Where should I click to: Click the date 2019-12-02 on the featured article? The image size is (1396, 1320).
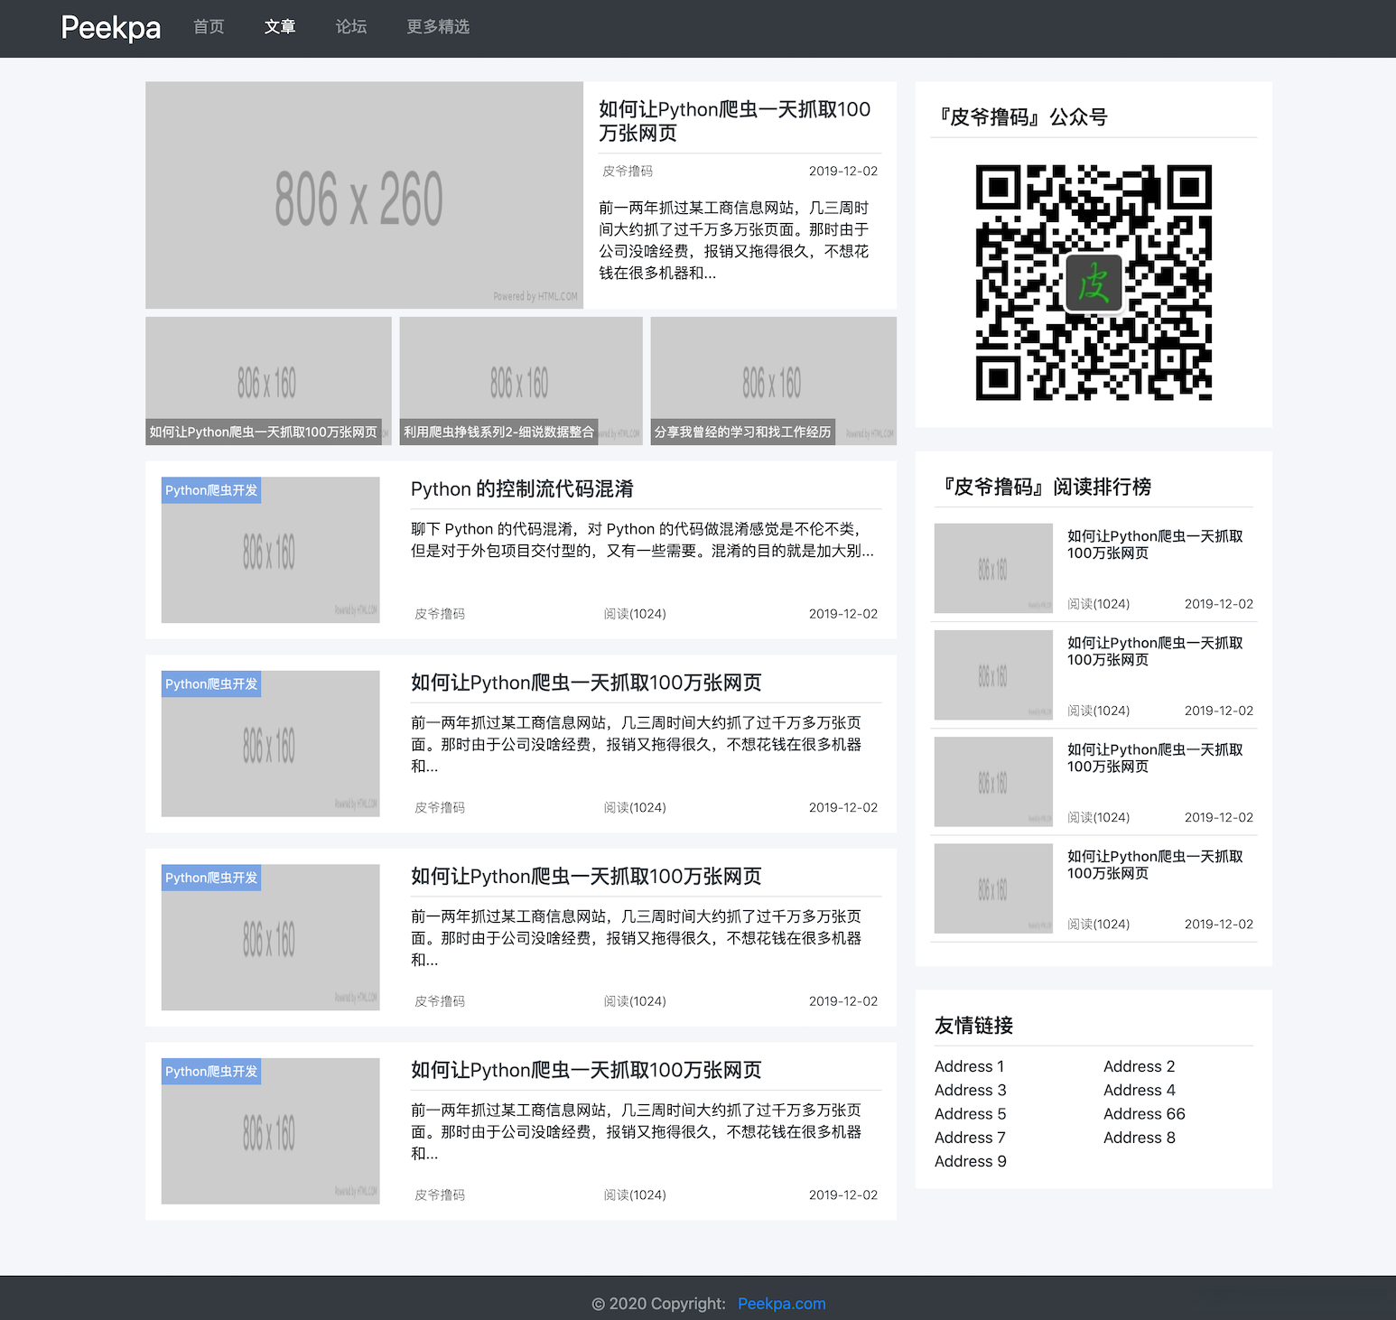click(x=842, y=171)
